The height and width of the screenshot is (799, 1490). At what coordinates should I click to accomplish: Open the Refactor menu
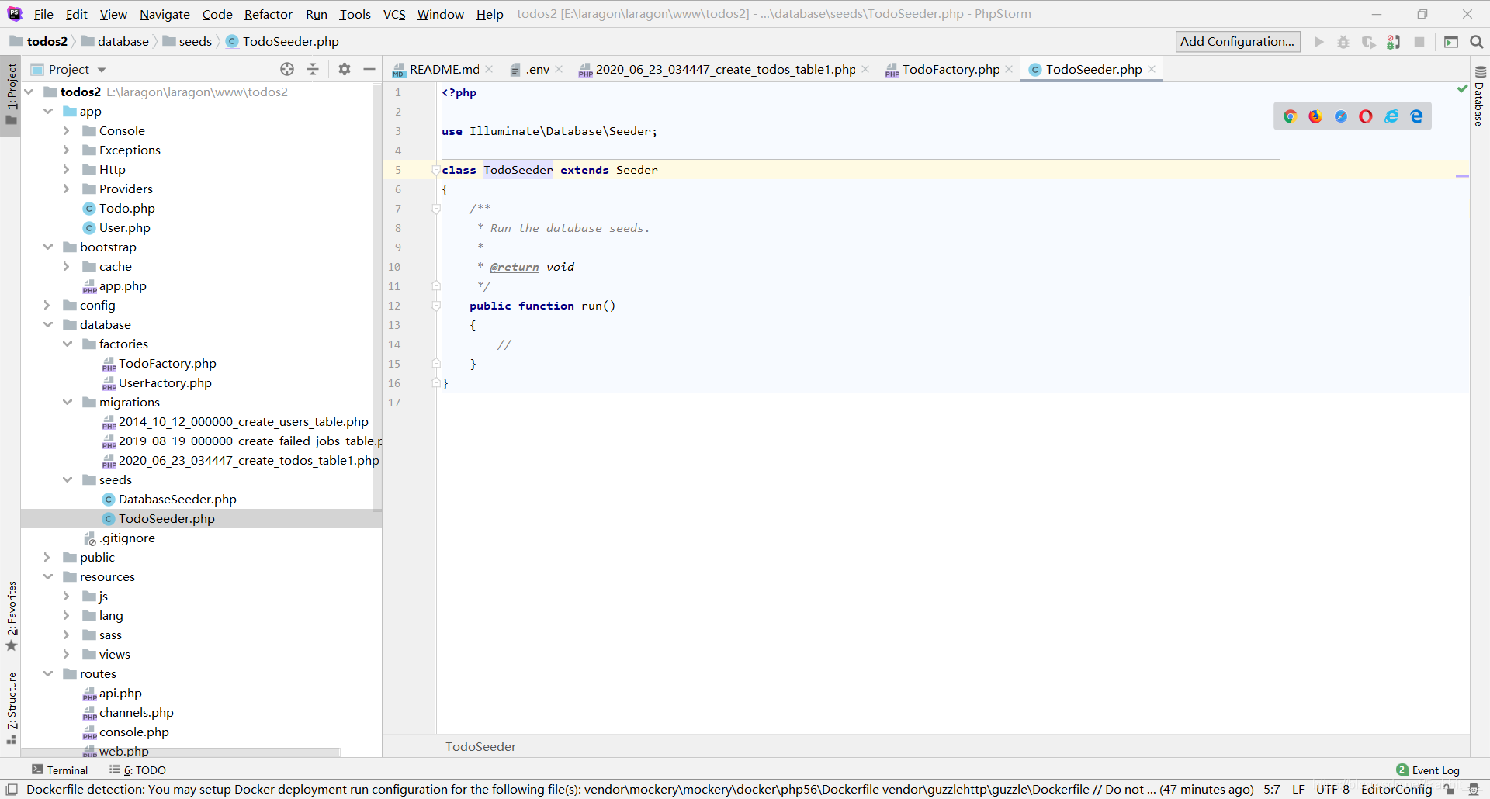pos(269,14)
